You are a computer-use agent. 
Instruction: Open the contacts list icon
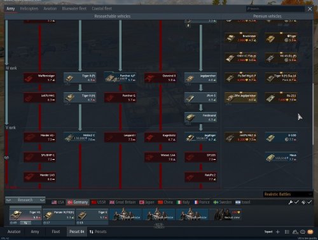(x=295, y=232)
